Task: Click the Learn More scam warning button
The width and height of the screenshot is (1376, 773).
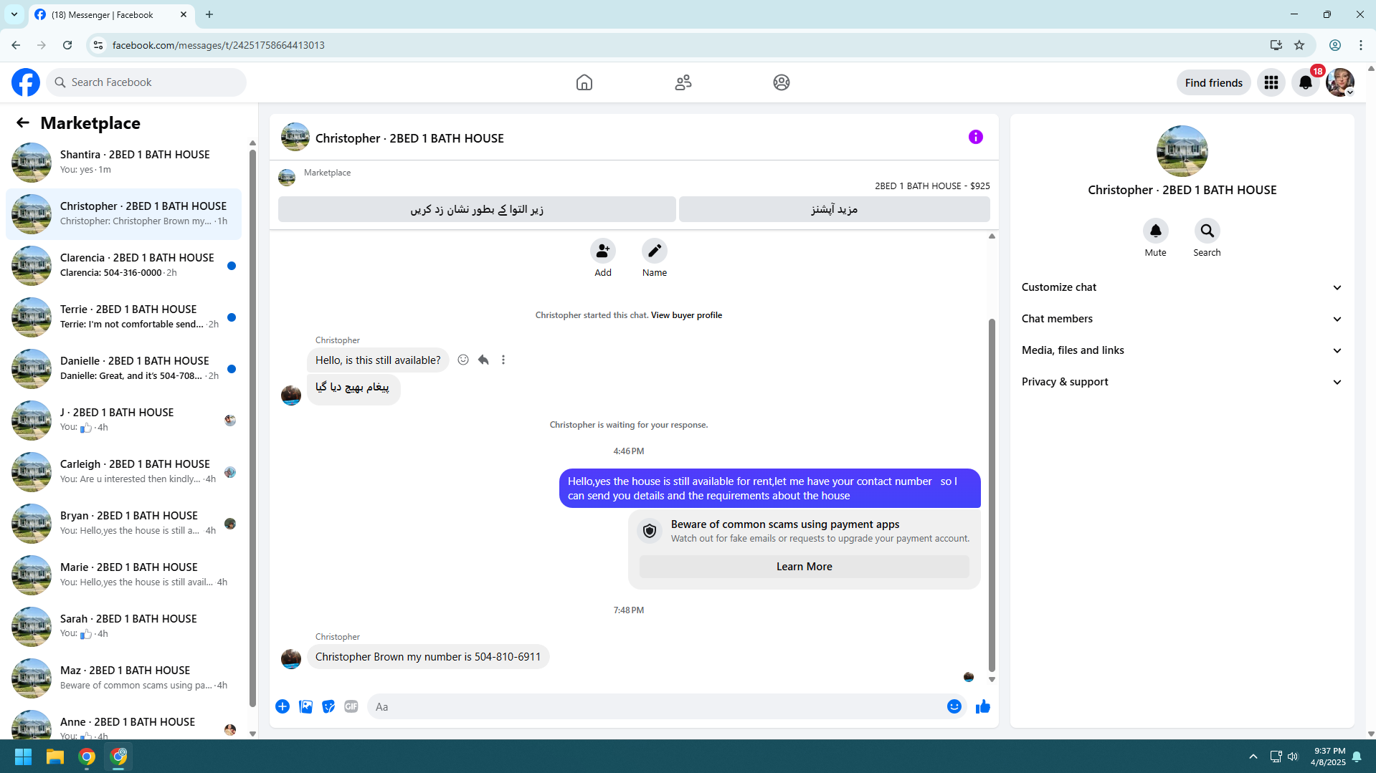Action: pyautogui.click(x=805, y=567)
